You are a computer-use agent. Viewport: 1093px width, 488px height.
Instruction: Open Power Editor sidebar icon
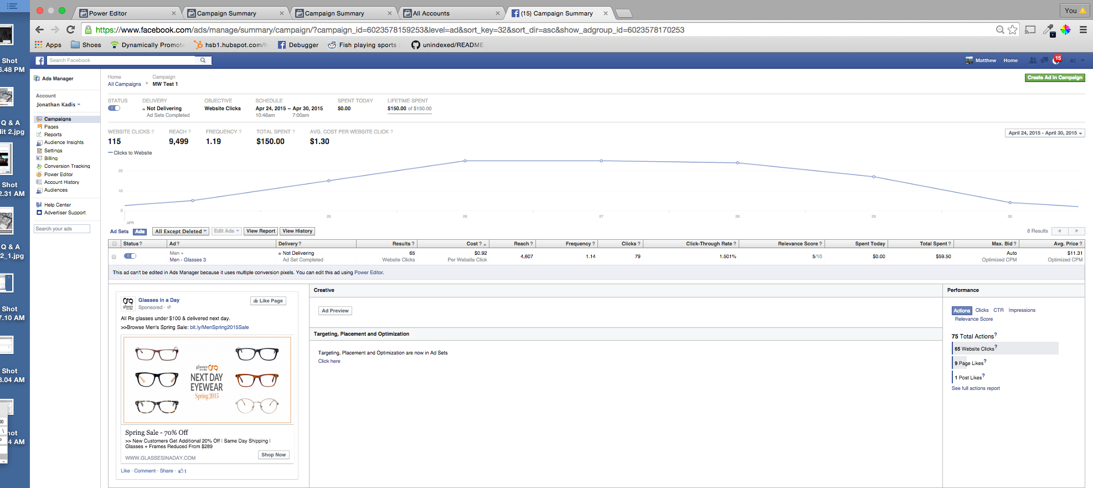click(x=39, y=174)
